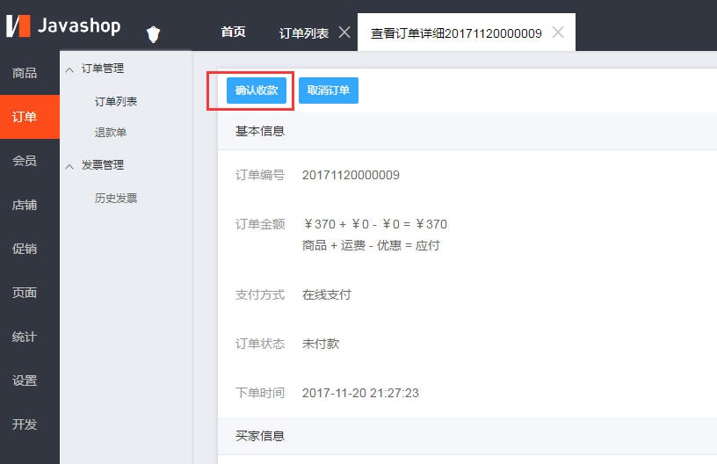Open the 页面 sidebar section
Screen dimensions: 717x464
(x=30, y=293)
